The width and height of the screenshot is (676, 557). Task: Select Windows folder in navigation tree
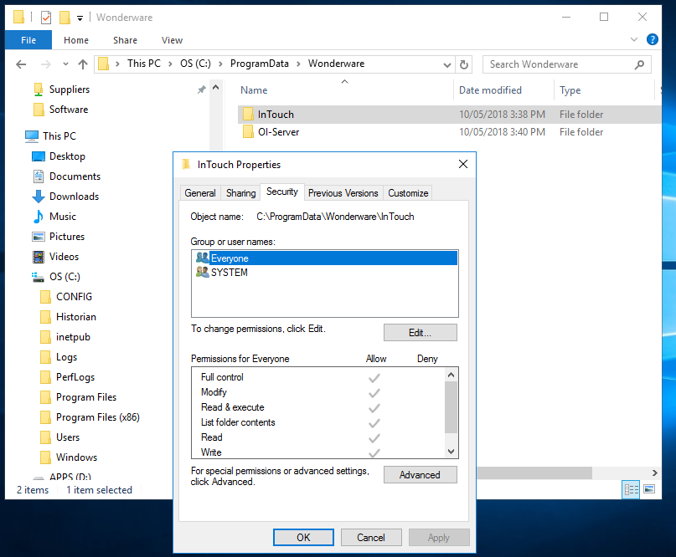[76, 457]
